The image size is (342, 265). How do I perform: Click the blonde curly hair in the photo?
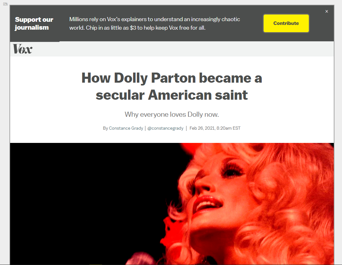pos(295,196)
